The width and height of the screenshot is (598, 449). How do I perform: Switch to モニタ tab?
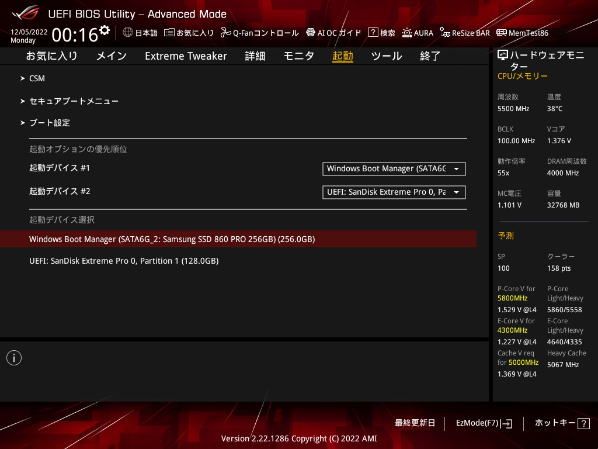[299, 56]
